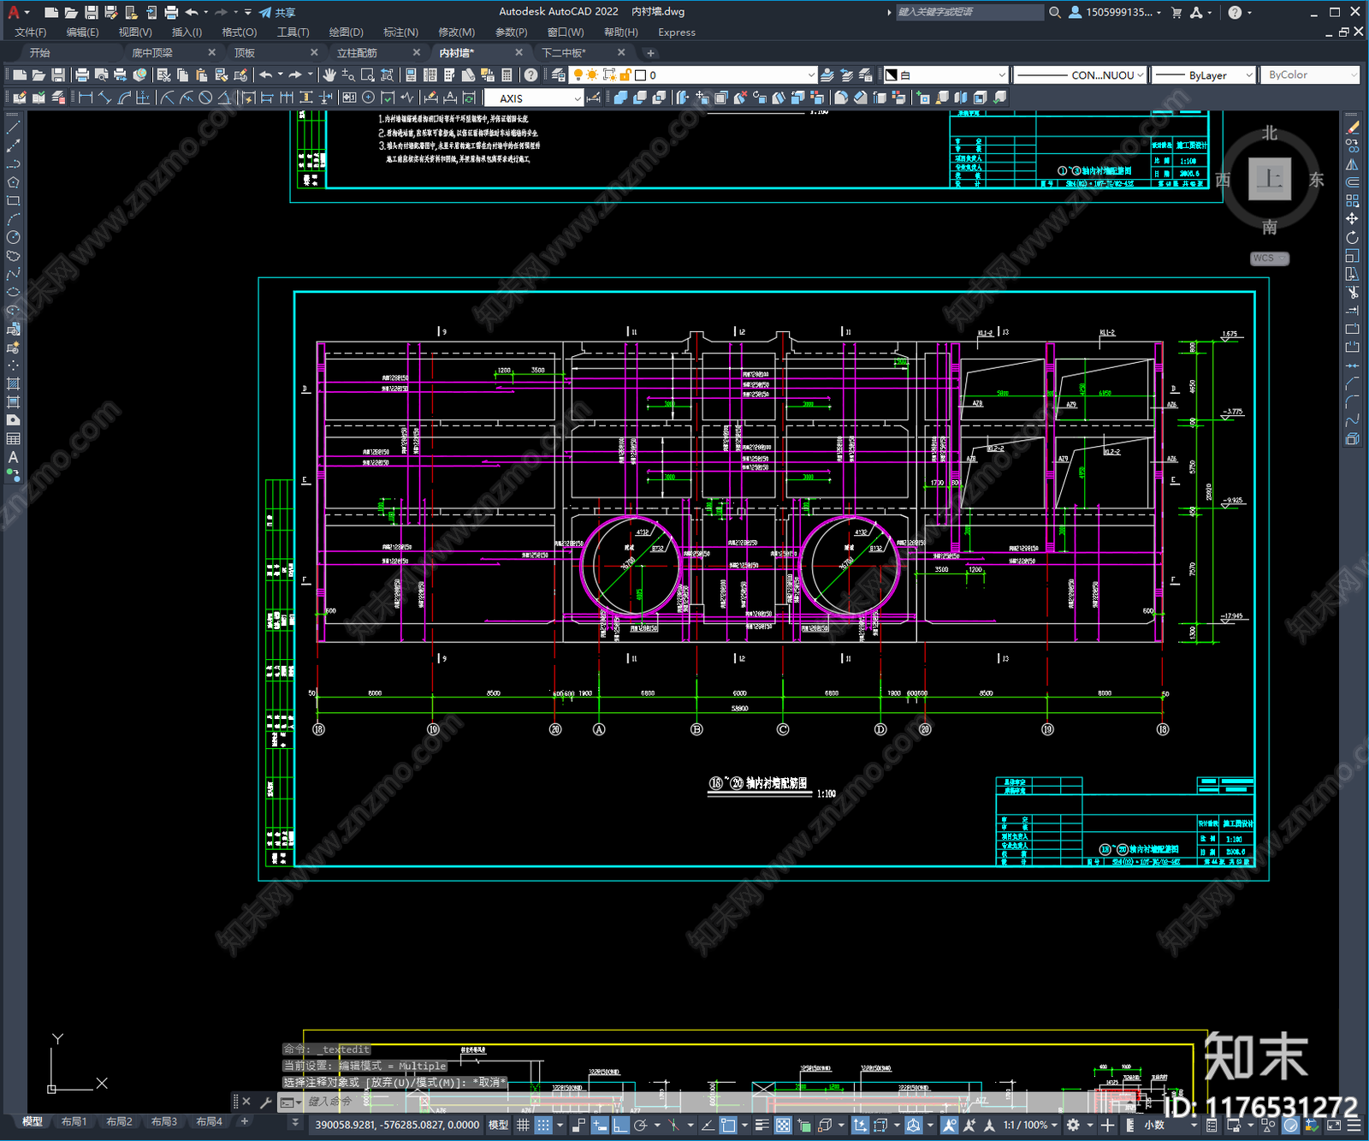Select the Rotate tool in the modify toolbar

pyautogui.click(x=1353, y=238)
